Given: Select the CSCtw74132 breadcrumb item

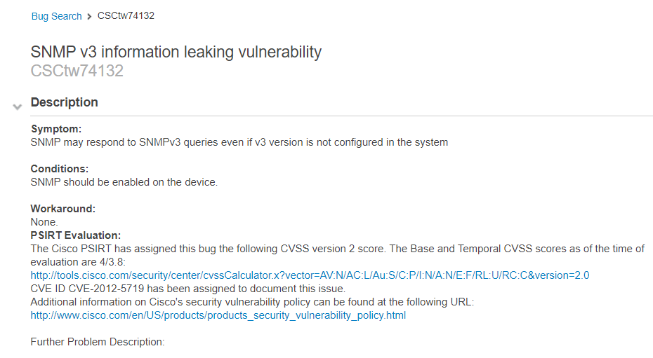Looking at the screenshot, I should 126,15.
